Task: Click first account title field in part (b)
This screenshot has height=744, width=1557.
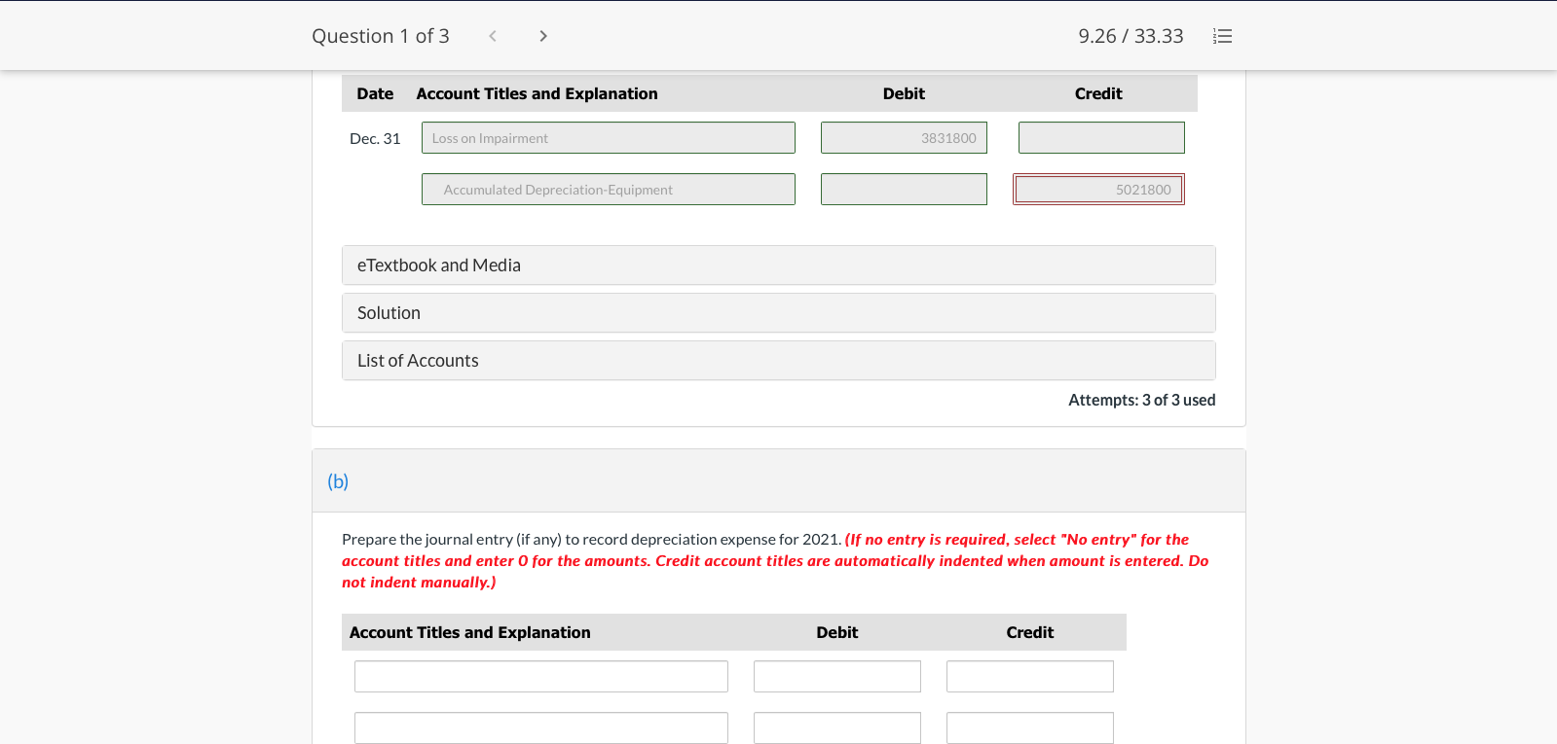Action: click(541, 677)
